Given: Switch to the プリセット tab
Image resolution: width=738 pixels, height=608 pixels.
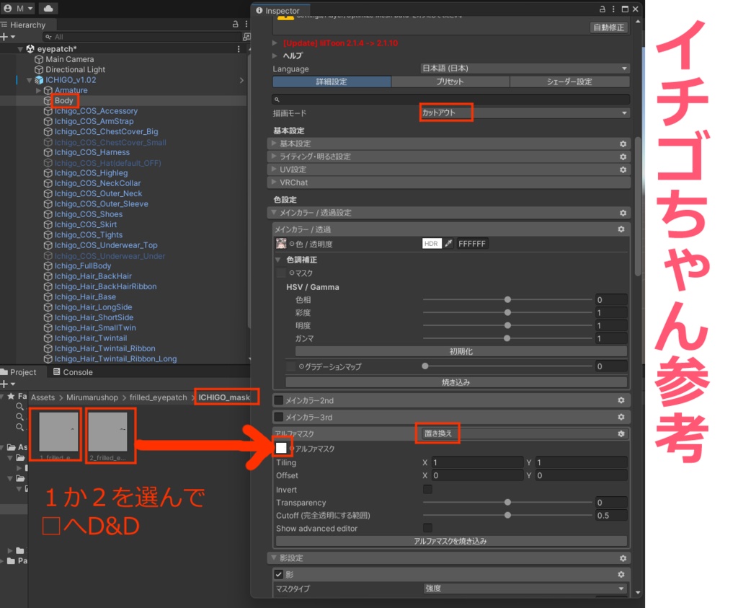Looking at the screenshot, I should coord(450,81).
